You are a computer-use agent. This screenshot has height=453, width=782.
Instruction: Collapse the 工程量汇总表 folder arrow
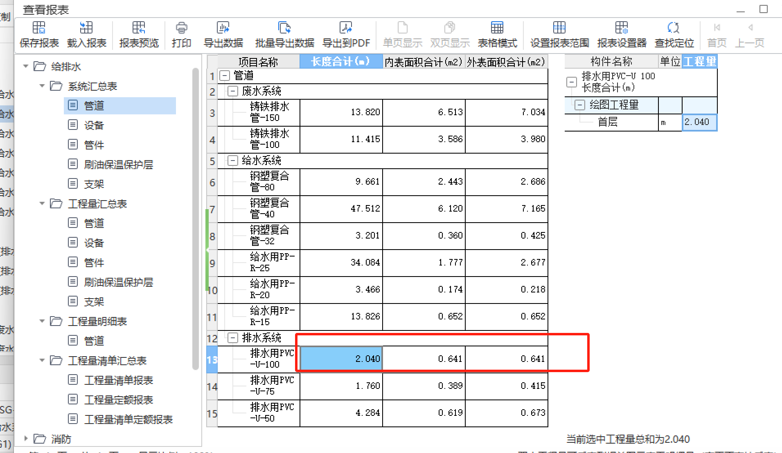(42, 203)
